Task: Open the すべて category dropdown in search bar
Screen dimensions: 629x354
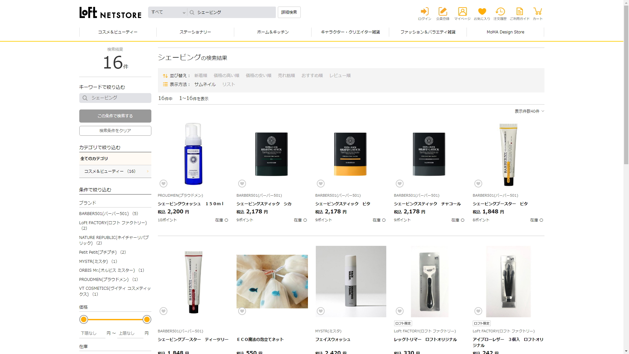Action: pyautogui.click(x=168, y=12)
